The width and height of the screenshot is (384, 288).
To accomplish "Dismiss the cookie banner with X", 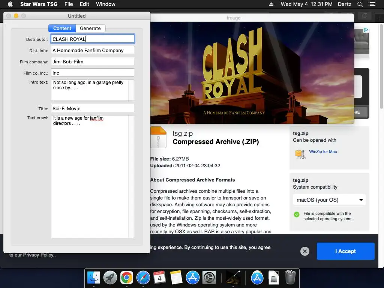I will pos(304,251).
